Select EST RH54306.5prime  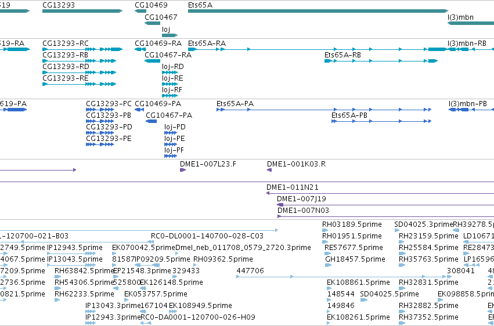(84, 282)
